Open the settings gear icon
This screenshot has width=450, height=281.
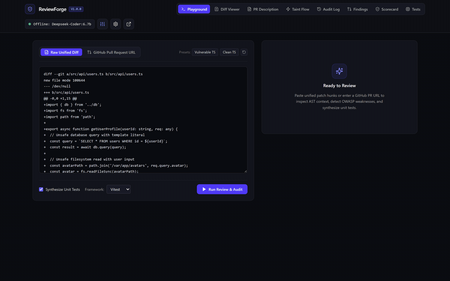[x=115, y=24]
